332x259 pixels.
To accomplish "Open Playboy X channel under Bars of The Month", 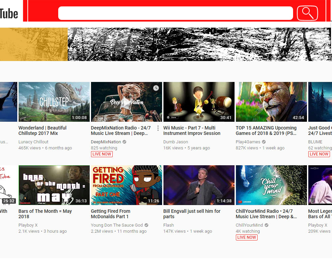I will pyautogui.click(x=28, y=225).
